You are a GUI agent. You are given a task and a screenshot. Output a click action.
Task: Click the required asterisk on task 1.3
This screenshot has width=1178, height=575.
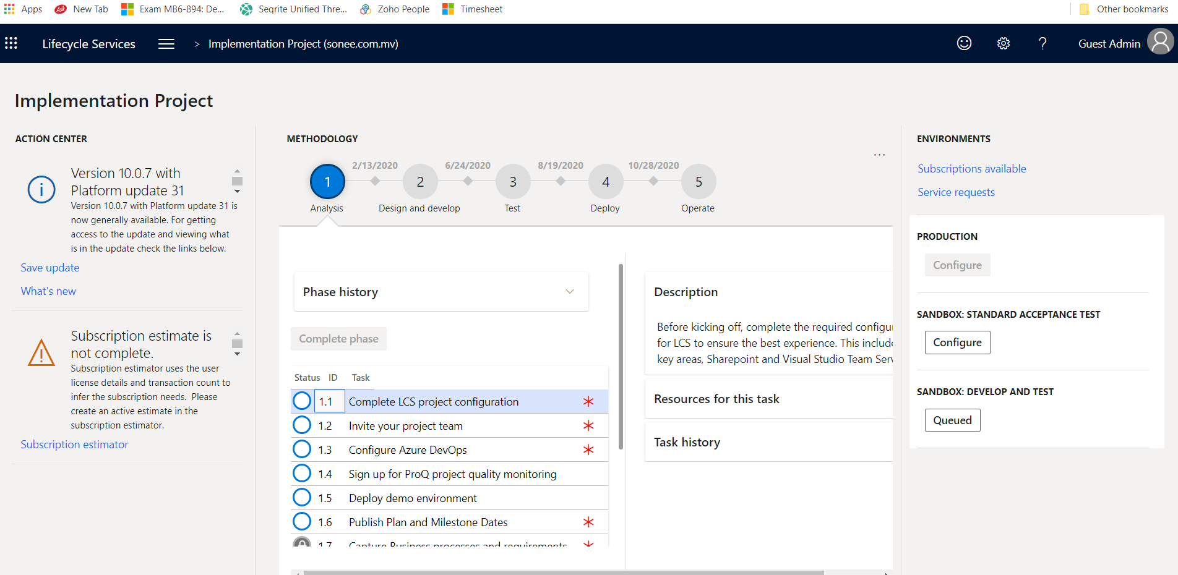pyautogui.click(x=588, y=449)
